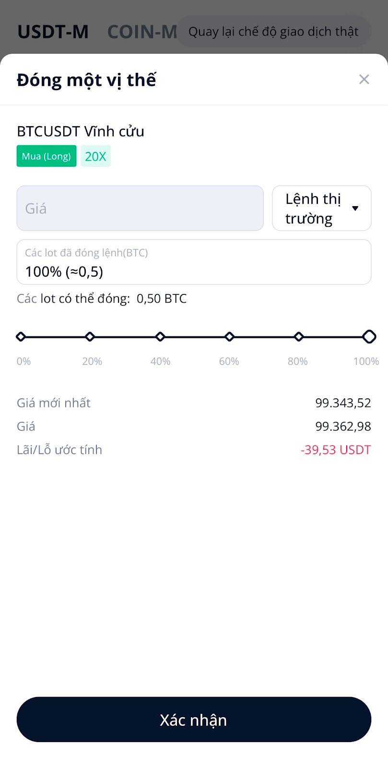Set slider to the 60% diamond marker
This screenshot has height=767, width=388.
pos(229,337)
